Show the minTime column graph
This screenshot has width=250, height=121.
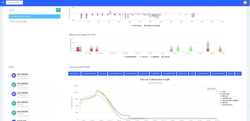[x=103, y=74]
